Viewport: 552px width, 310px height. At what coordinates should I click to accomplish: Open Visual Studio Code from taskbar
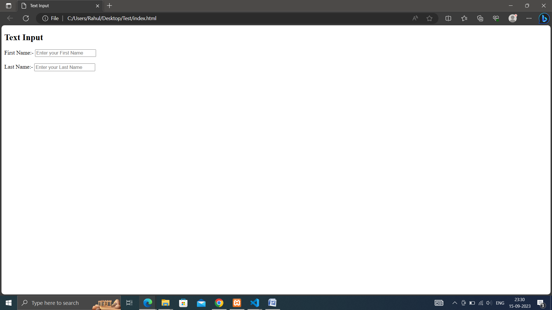click(x=255, y=303)
